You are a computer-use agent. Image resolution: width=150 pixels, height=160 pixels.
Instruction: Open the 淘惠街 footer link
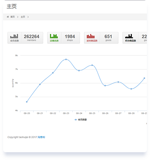[41, 137]
